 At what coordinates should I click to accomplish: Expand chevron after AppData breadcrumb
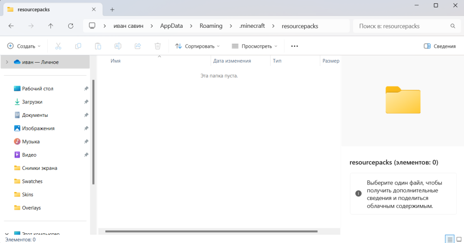click(191, 26)
